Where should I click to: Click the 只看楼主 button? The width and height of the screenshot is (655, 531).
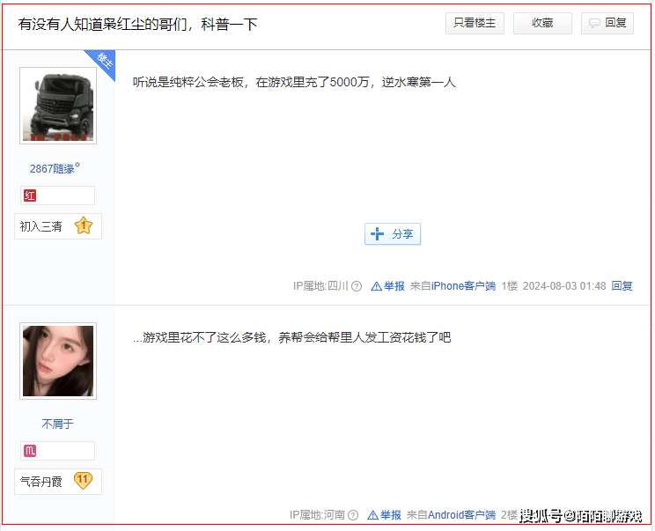pyautogui.click(x=475, y=24)
